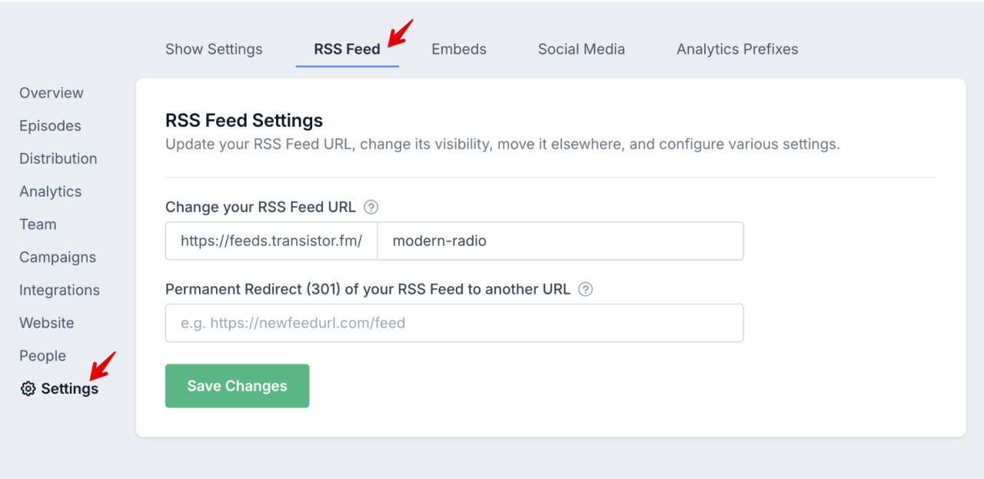Navigate to the Integrations page
The width and height of the screenshot is (984, 479).
pos(59,290)
